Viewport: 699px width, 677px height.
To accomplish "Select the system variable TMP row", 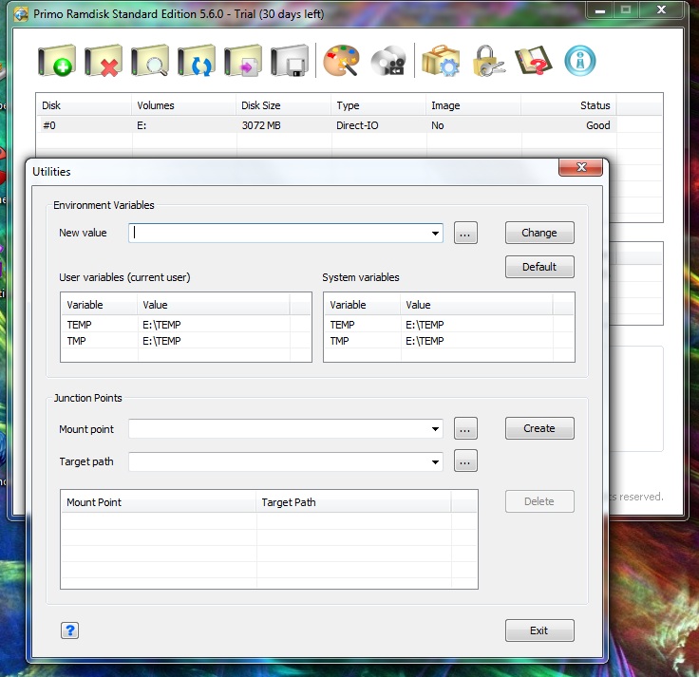I will (448, 341).
